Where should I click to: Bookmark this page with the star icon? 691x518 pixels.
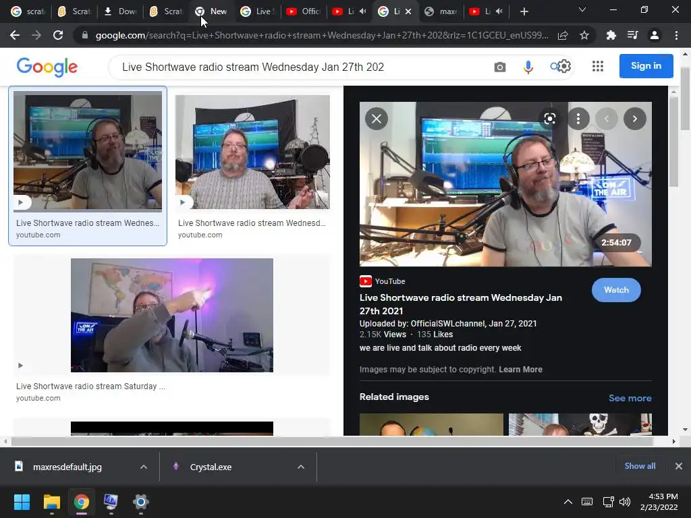pyautogui.click(x=584, y=35)
